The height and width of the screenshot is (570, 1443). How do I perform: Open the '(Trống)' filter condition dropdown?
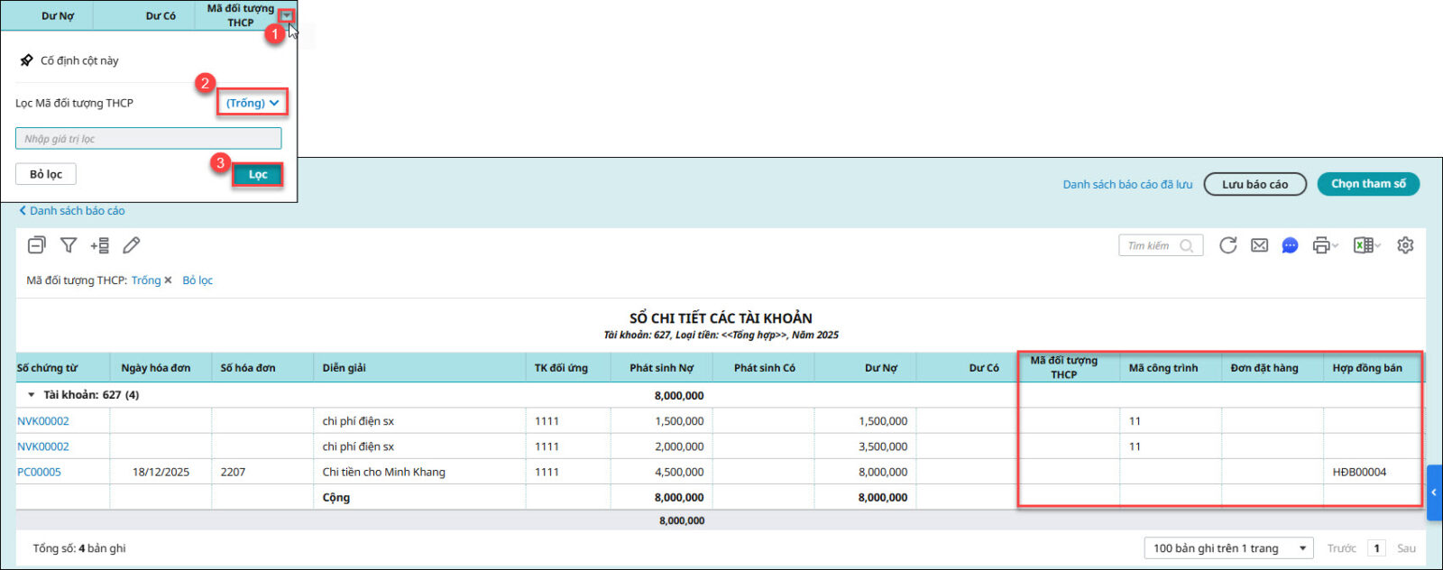(252, 103)
